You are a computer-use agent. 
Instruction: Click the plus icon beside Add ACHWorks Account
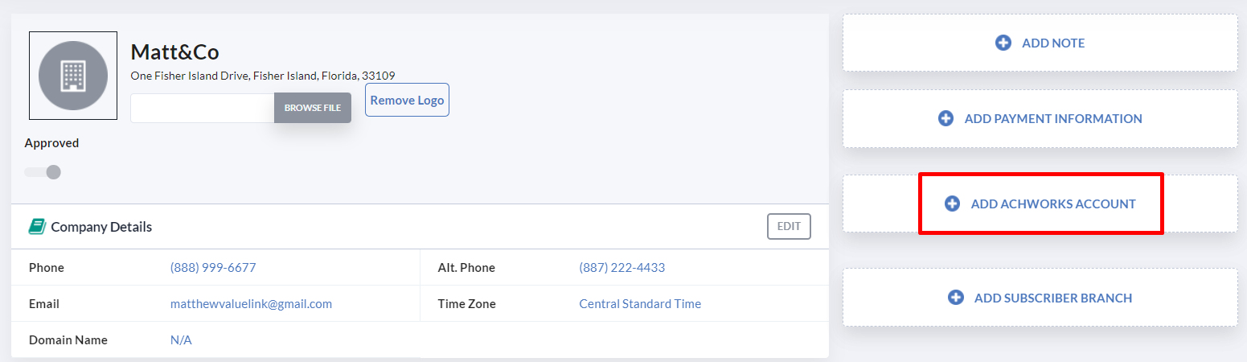coord(952,204)
